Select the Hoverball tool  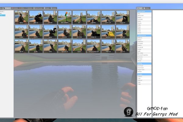(x=144, y=47)
